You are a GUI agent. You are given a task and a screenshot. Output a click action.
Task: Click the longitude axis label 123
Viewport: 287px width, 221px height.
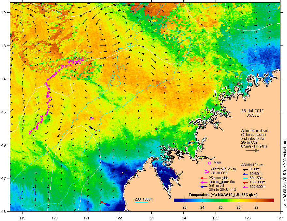point(151,218)
